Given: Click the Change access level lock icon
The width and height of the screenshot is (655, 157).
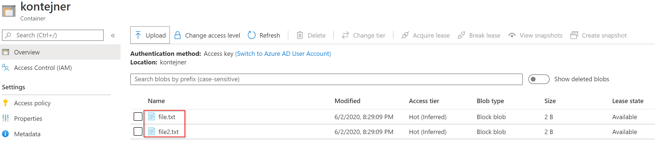Looking at the screenshot, I should pyautogui.click(x=178, y=35).
